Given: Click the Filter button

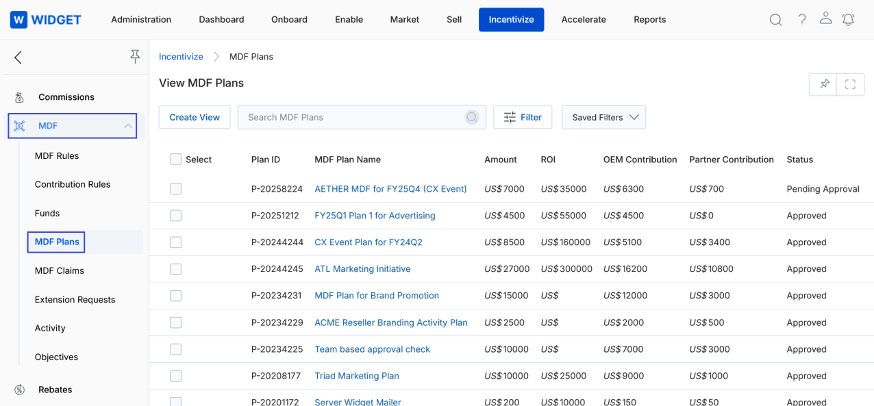Looking at the screenshot, I should pos(523,117).
